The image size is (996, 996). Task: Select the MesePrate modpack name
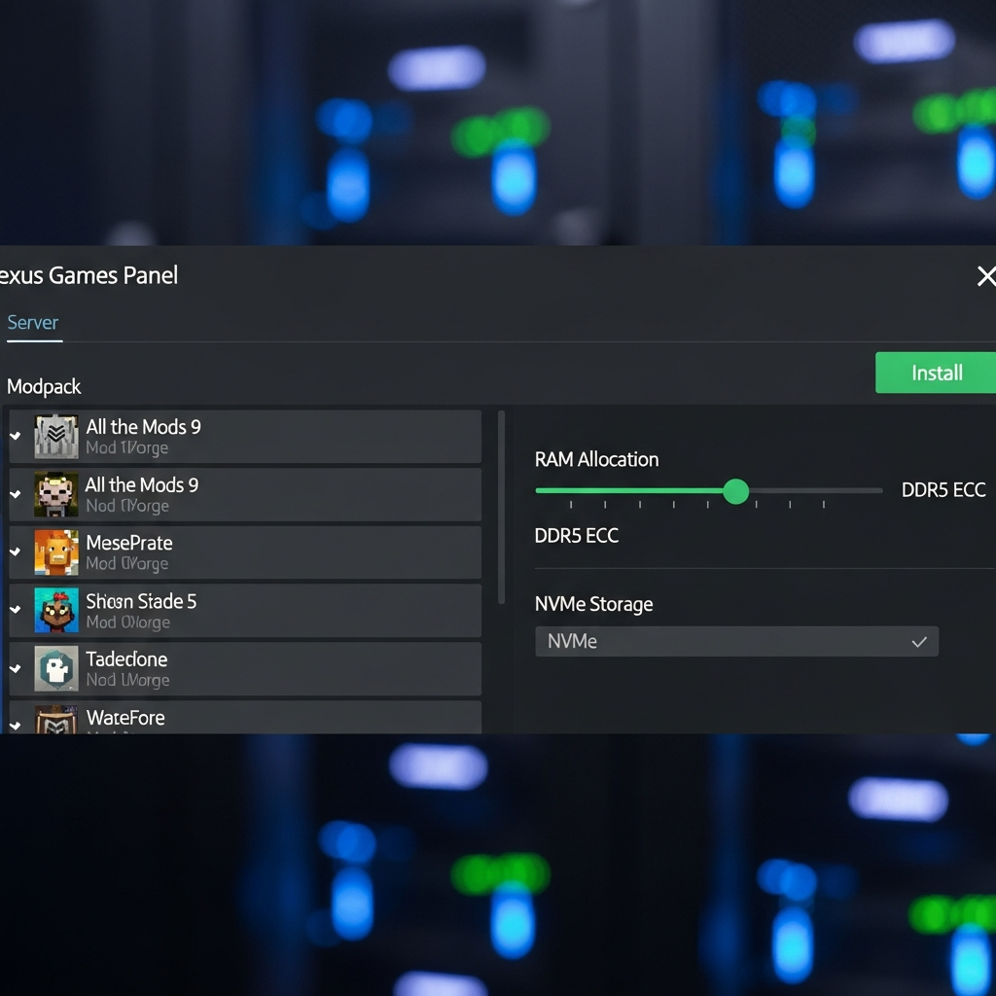pos(129,543)
